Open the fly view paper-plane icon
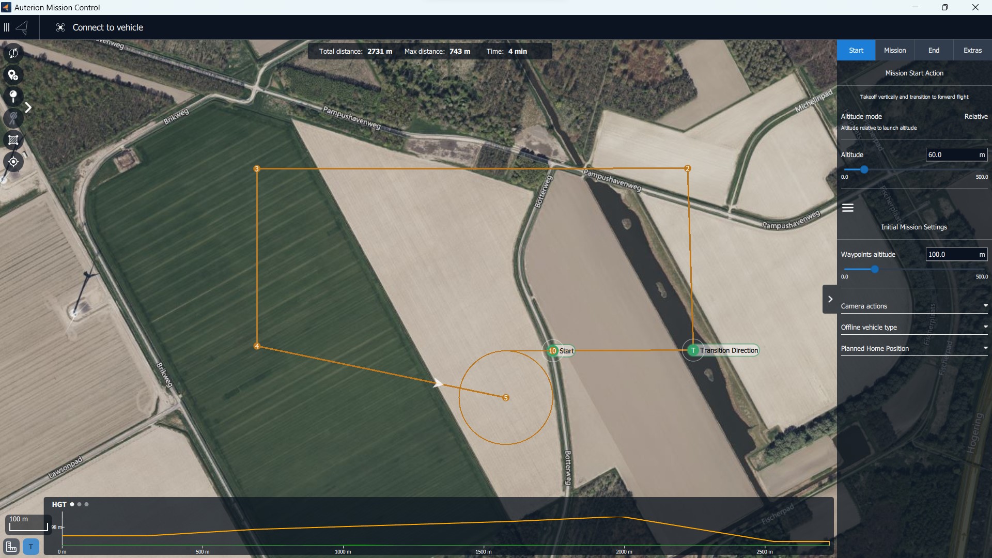 pyautogui.click(x=22, y=27)
